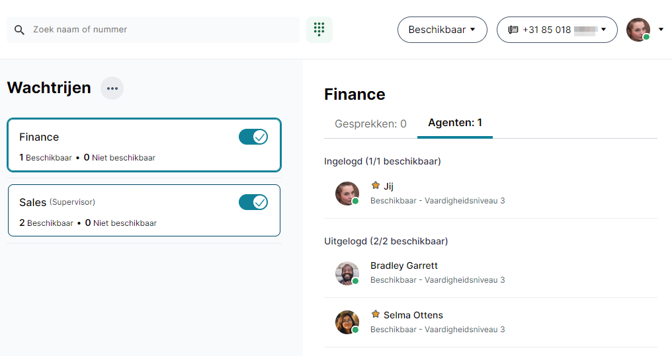672x356 pixels.
Task: Switch to the Gesprekken tab
Action: click(x=370, y=124)
